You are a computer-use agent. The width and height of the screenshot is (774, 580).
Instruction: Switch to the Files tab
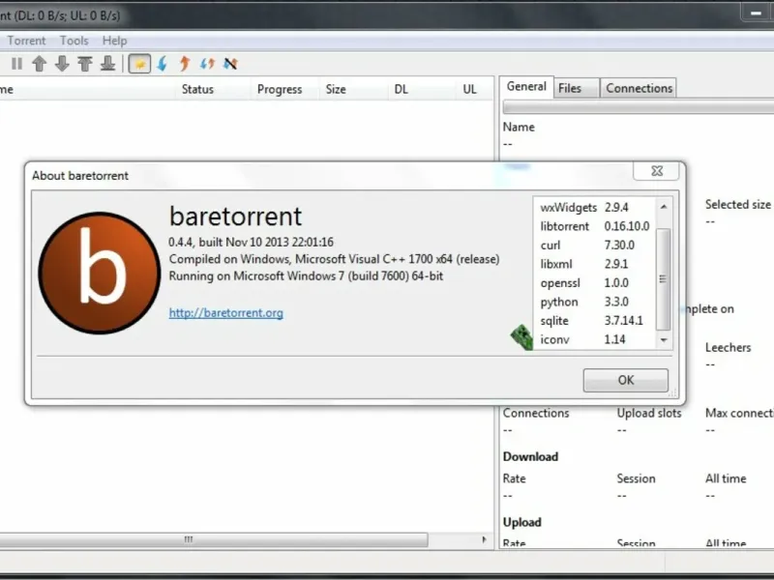pyautogui.click(x=570, y=88)
